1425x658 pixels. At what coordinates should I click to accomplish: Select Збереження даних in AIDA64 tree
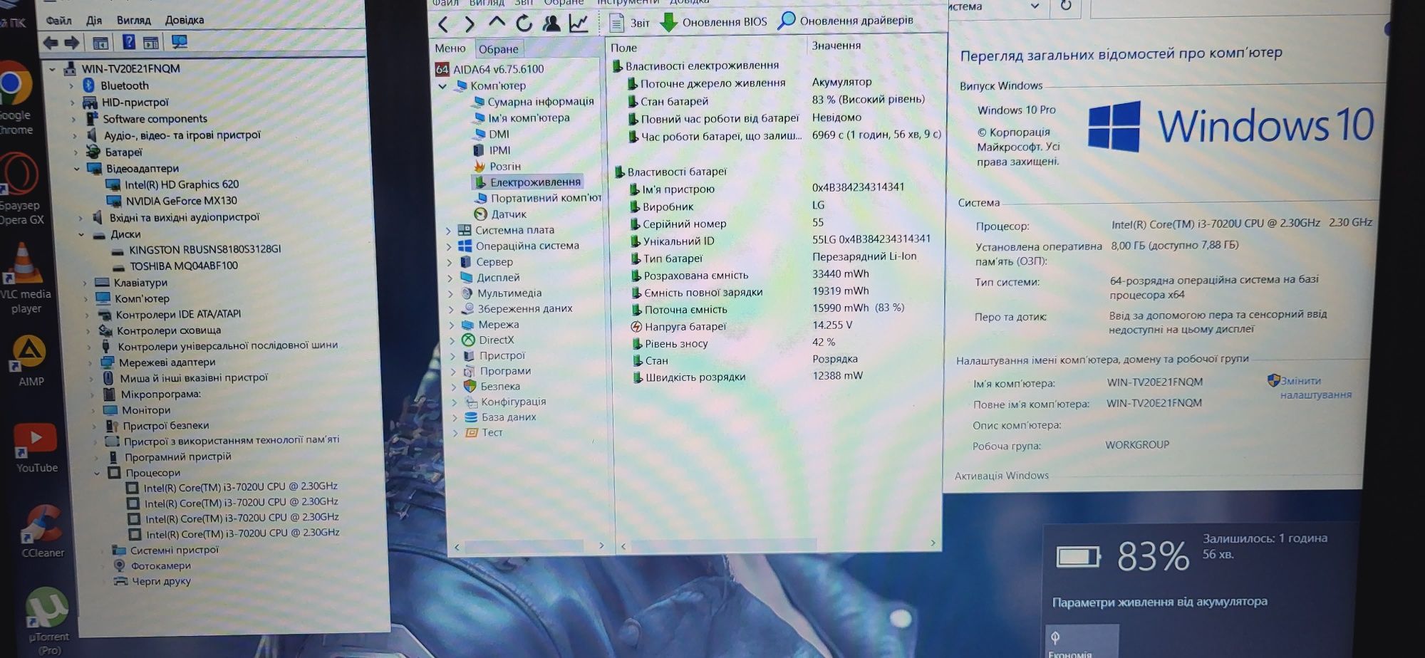tap(517, 308)
